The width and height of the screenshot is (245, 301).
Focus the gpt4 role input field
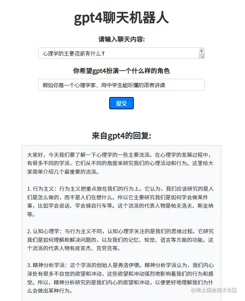click(x=122, y=85)
